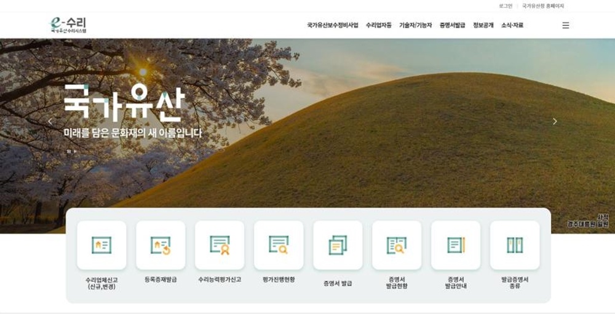Screen dimensions: 615x314
Task: Open the 발급증명서 종류 icon tile
Action: [x=515, y=245]
